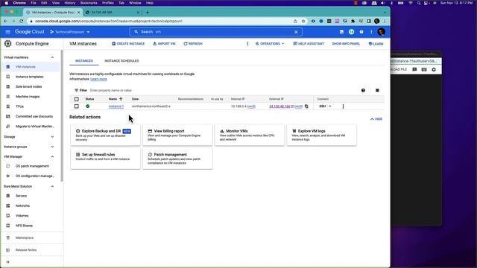This screenshot has height=268, width=477.
Task: Click Import VM button
Action: [164, 44]
